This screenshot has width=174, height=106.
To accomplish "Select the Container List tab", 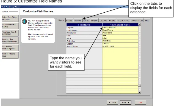I will [137, 21].
